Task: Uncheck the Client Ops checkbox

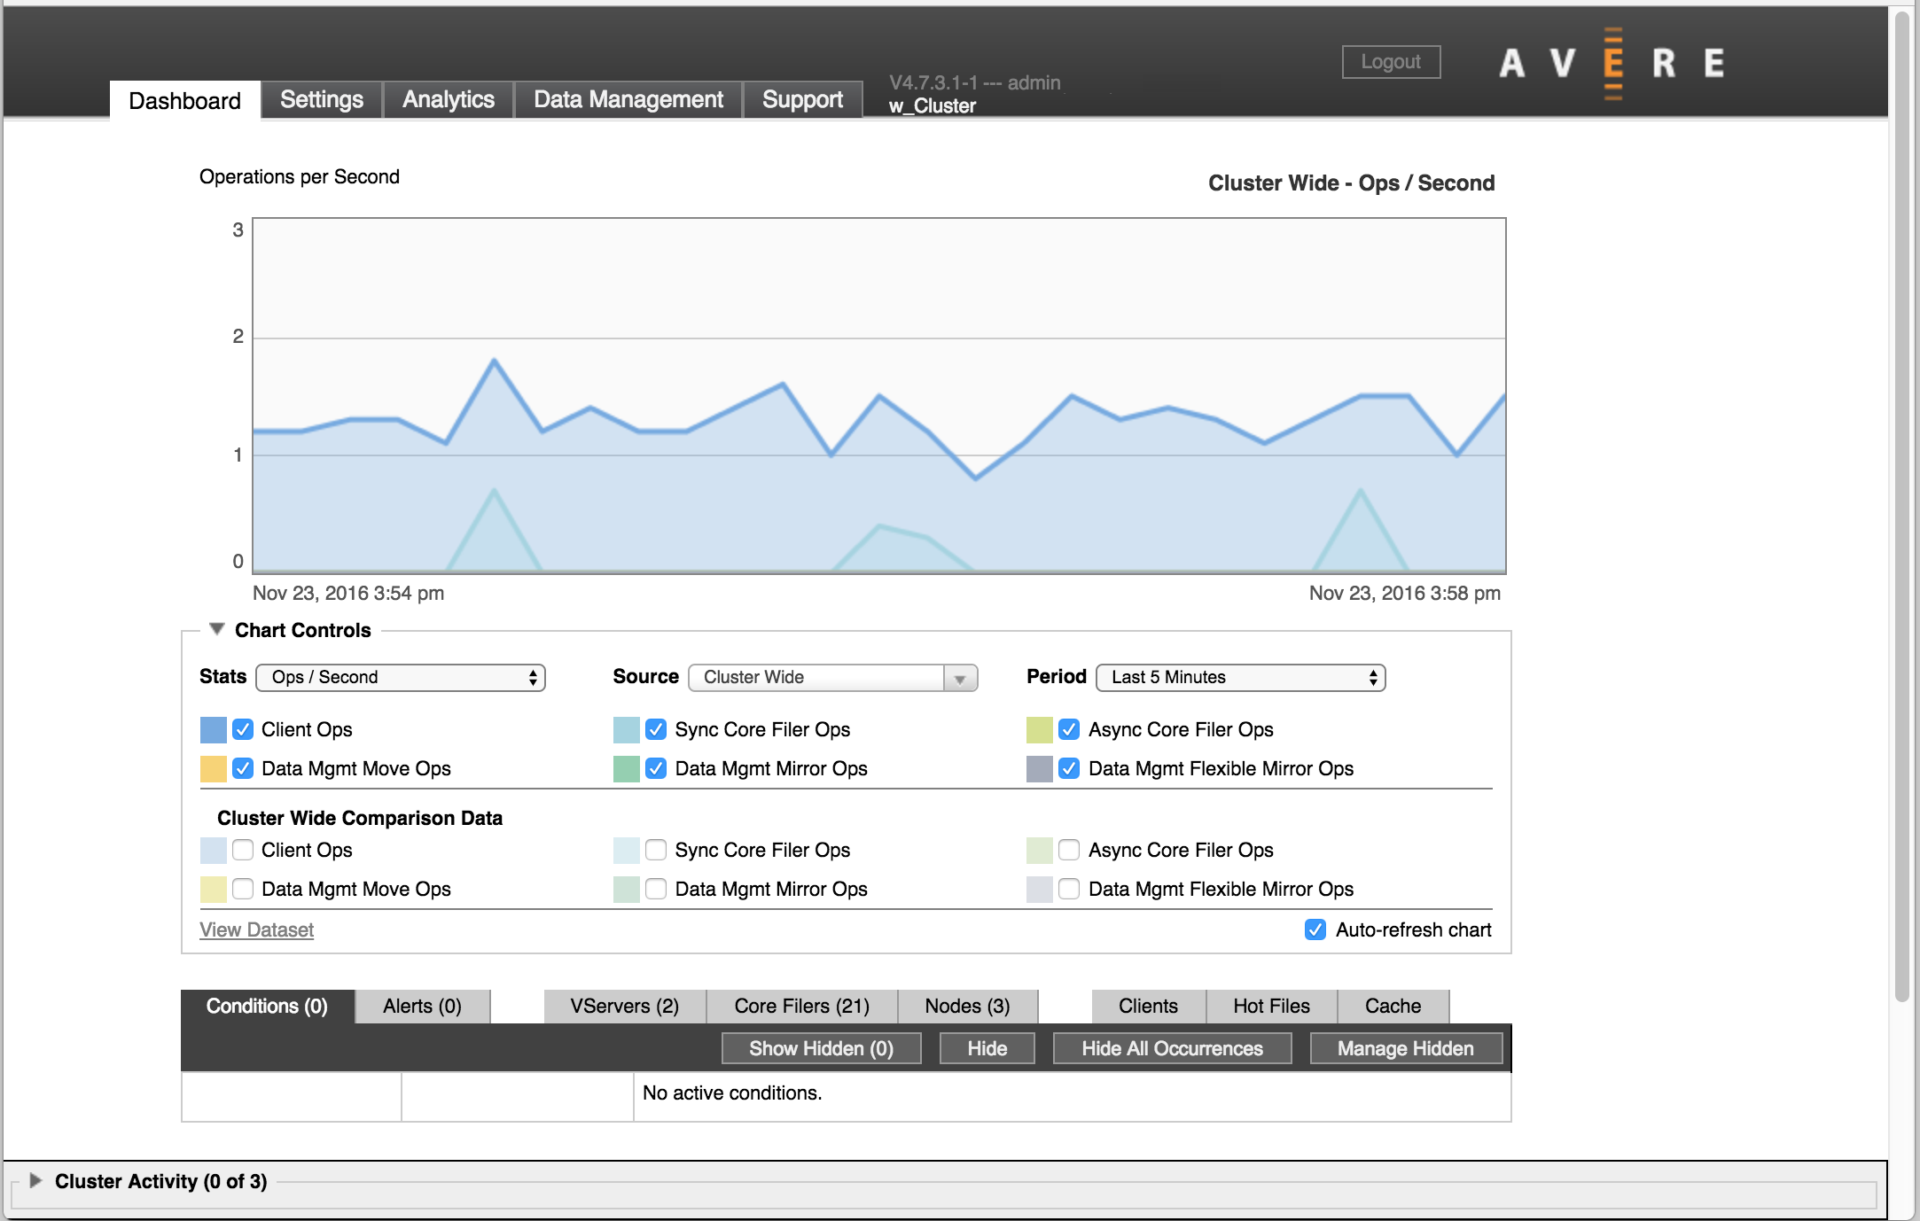Action: tap(243, 729)
